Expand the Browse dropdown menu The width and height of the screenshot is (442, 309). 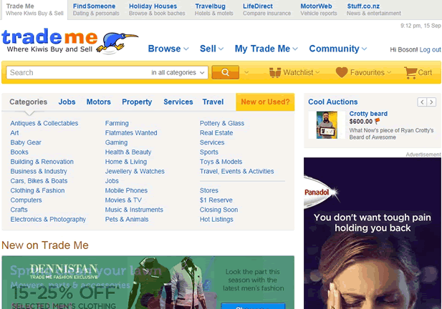(168, 49)
